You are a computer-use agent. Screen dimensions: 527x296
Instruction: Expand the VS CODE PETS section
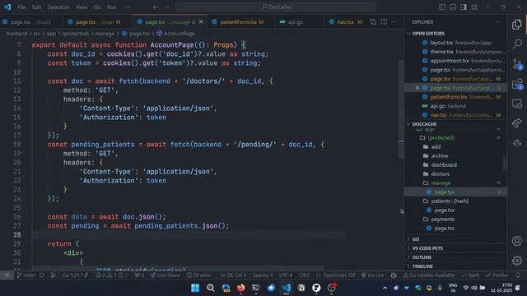coord(455,248)
